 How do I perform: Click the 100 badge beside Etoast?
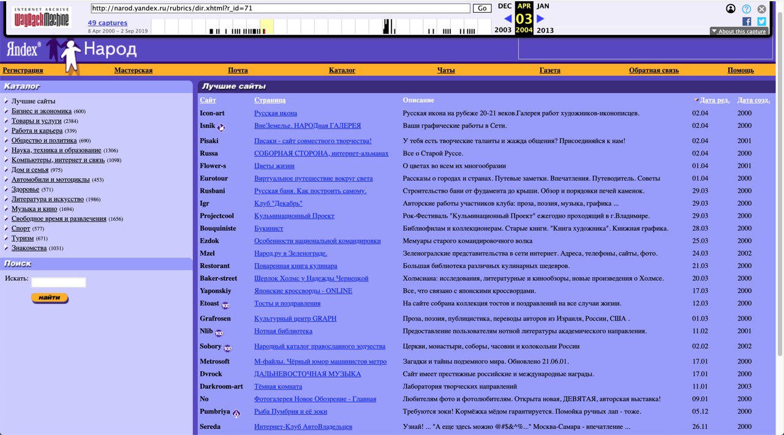pos(225,305)
